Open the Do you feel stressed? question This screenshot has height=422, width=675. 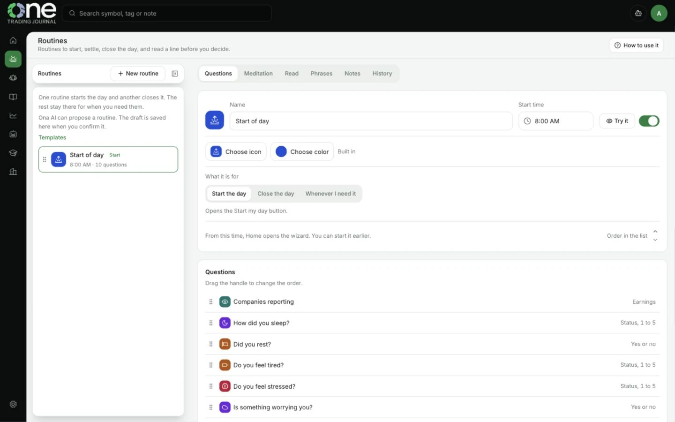[x=432, y=386]
